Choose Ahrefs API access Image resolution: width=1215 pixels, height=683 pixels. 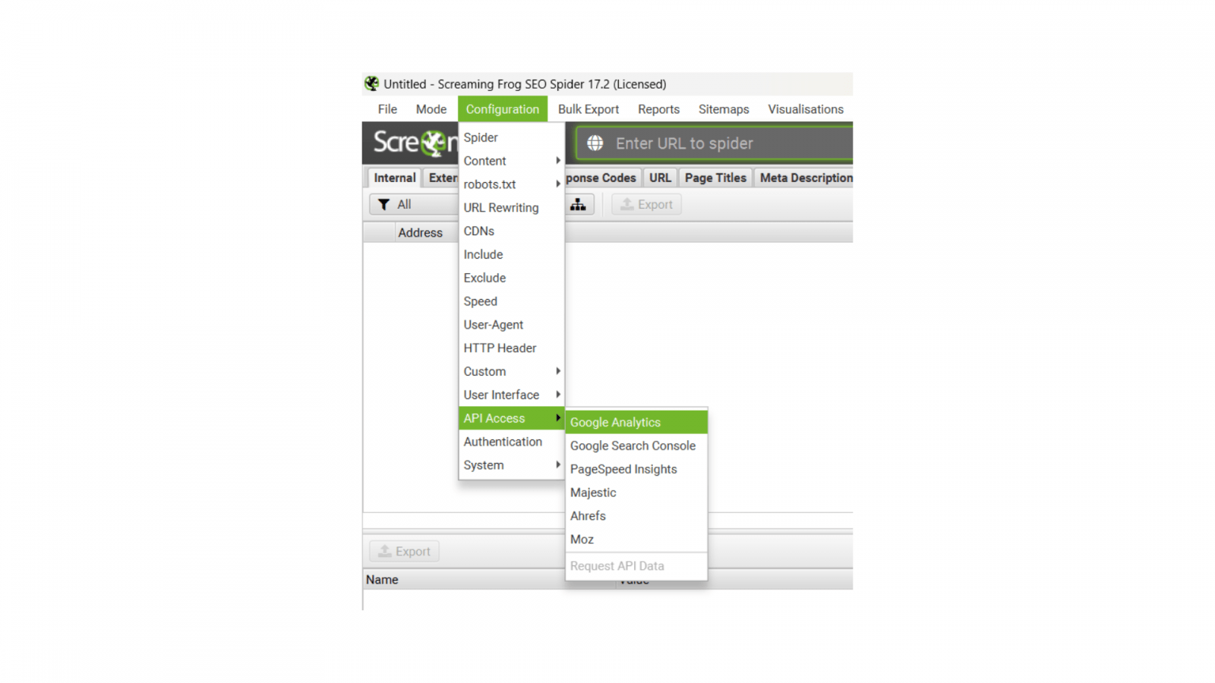[636, 516]
